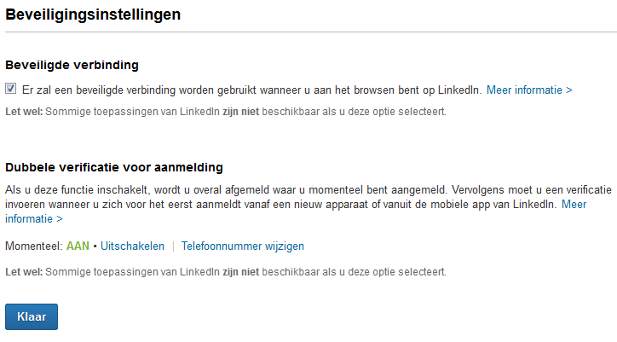Click the divider line below Beveiligingsinstellingen
Screen dimensions: 617x342
(x=308, y=32)
